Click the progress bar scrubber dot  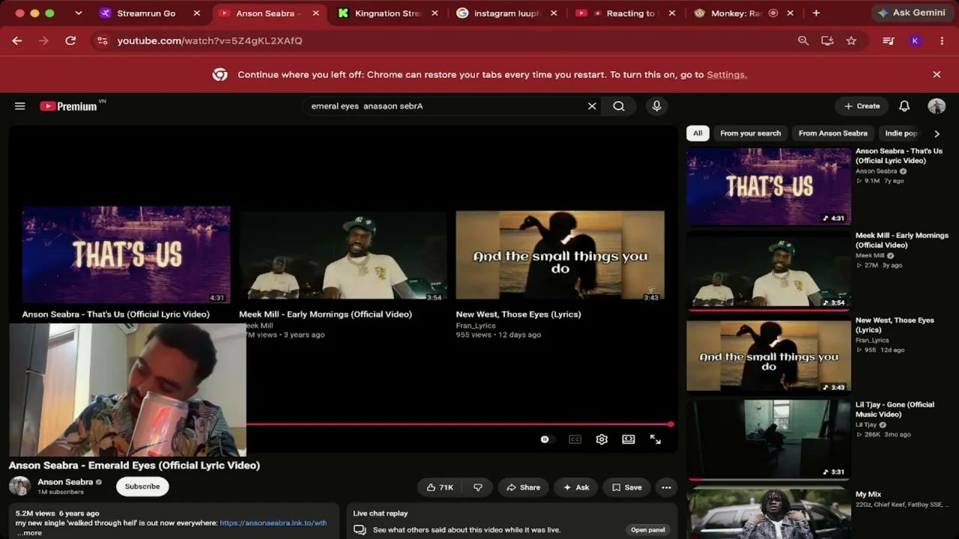(x=671, y=424)
